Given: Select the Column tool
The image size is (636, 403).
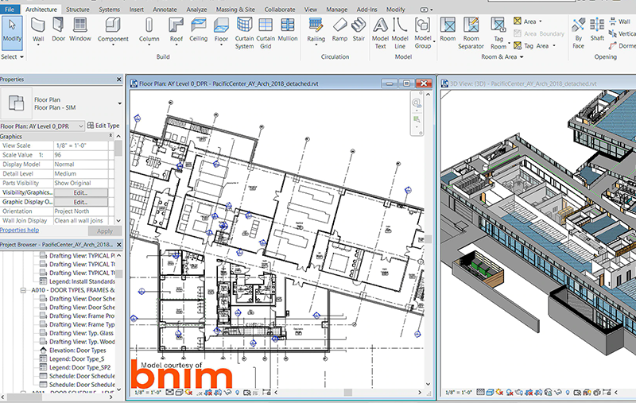Looking at the screenshot, I should pyautogui.click(x=149, y=31).
